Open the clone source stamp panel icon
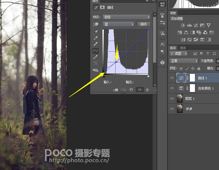Image resolution: width=219 pixels, height=170 pixels. [162, 33]
